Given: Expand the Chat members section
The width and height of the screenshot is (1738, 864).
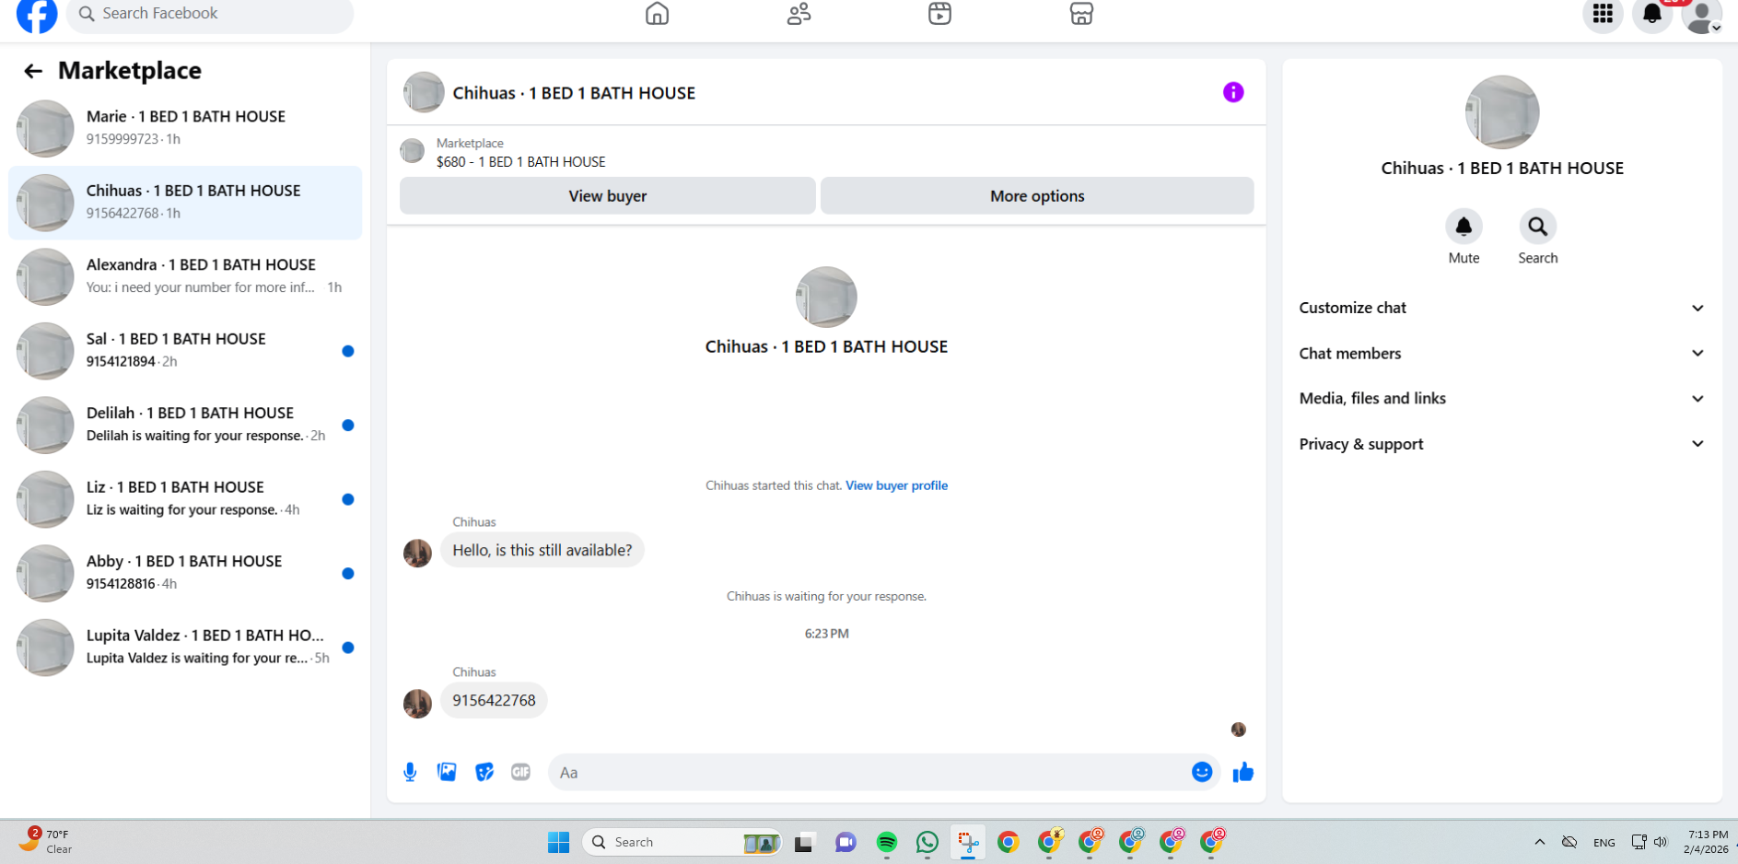Looking at the screenshot, I should tap(1502, 353).
